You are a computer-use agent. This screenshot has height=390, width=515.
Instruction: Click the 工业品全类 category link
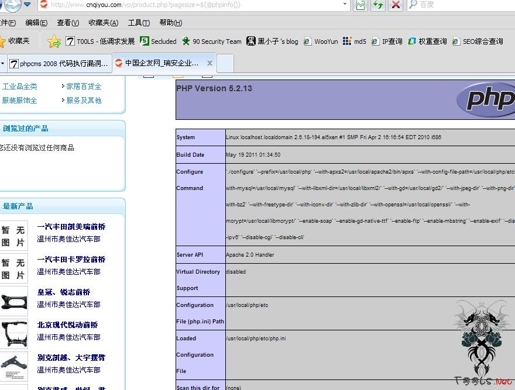[21, 85]
